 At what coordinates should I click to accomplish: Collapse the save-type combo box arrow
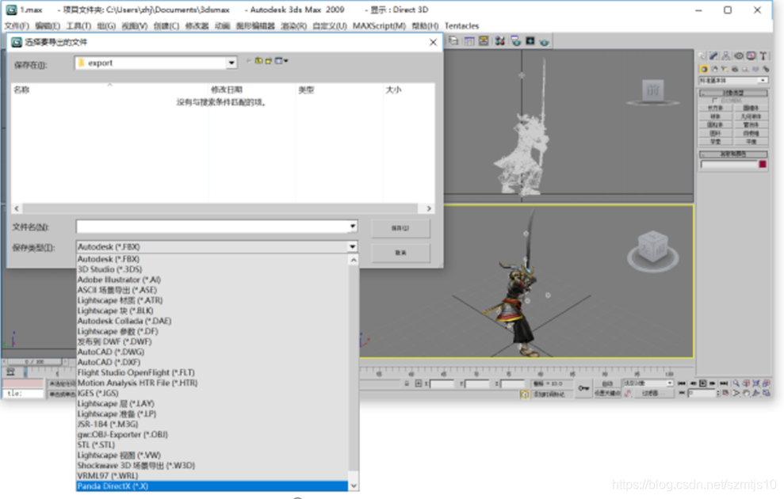click(x=353, y=247)
